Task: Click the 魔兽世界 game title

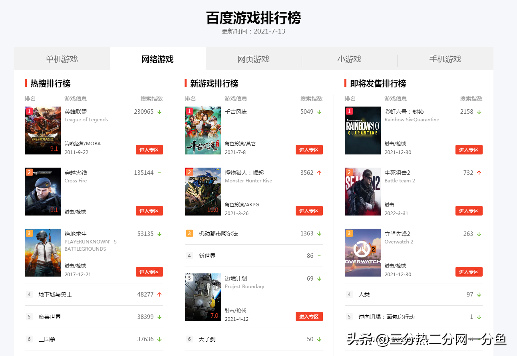Action: point(50,317)
